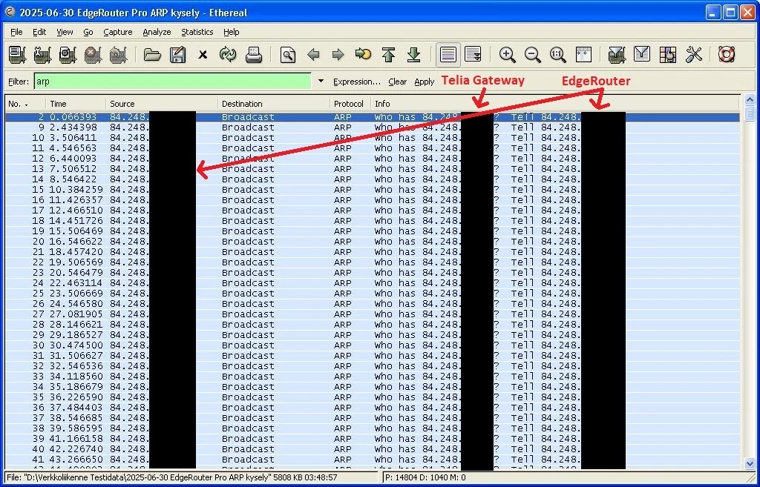
Task: Sort by the No. column header
Action: pos(25,104)
